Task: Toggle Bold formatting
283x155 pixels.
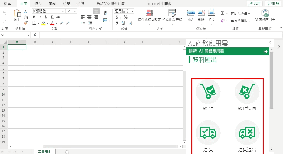Action: (x=34, y=17)
